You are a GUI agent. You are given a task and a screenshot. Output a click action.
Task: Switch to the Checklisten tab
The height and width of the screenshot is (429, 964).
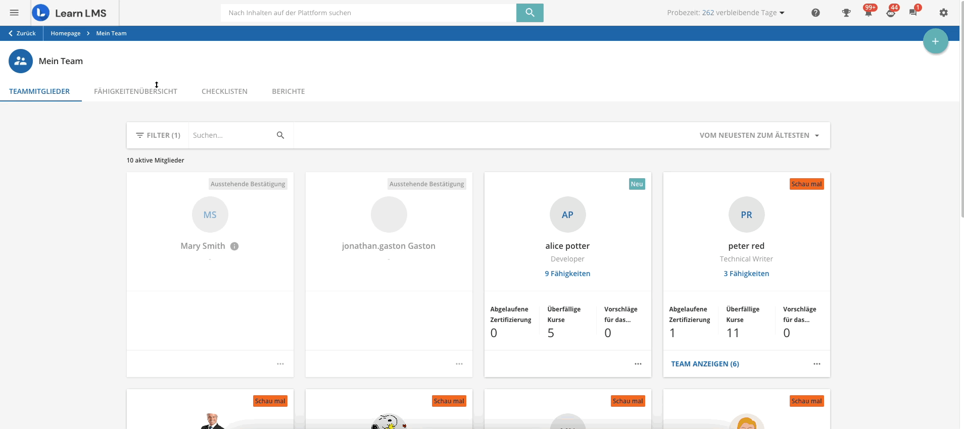pos(224,91)
